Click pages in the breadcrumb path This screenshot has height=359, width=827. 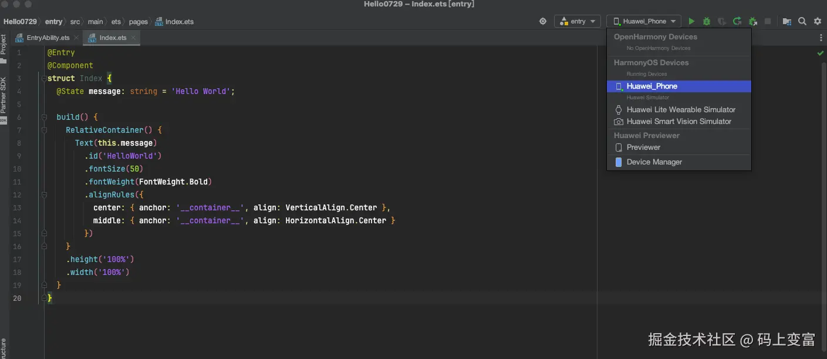click(139, 22)
